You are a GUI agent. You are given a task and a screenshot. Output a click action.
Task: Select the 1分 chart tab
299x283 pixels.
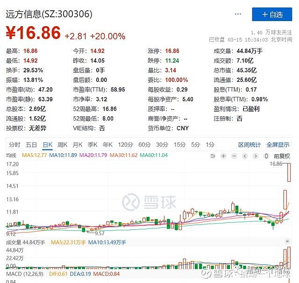click(210, 145)
